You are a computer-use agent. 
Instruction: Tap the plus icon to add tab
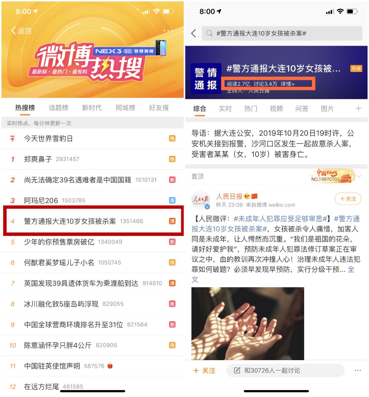(x=358, y=109)
